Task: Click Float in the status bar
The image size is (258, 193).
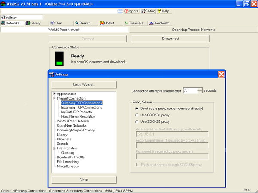Action: pyautogui.click(x=246, y=190)
